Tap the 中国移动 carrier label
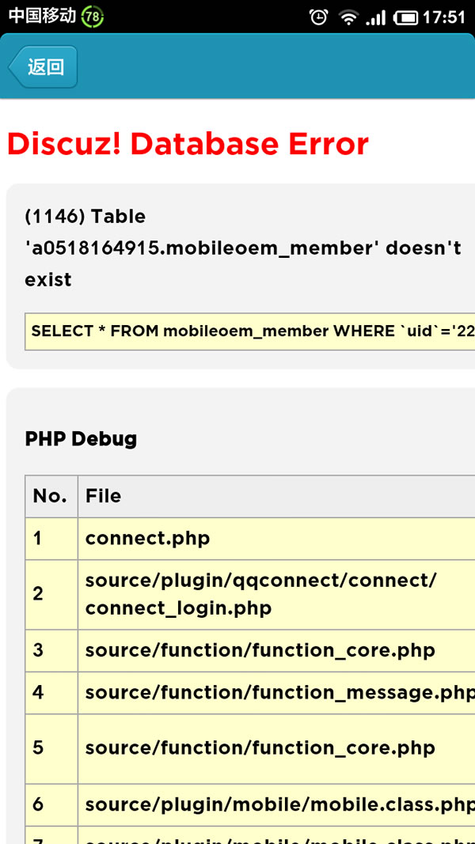The width and height of the screenshot is (475, 844). pos(43,16)
